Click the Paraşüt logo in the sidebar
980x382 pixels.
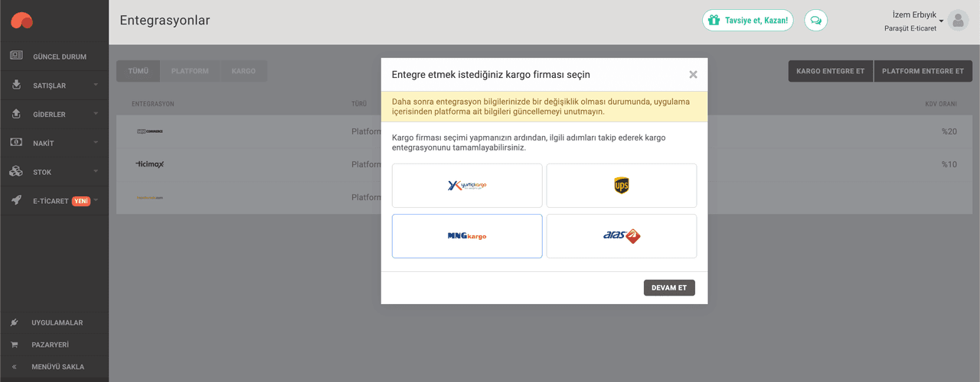(x=21, y=20)
